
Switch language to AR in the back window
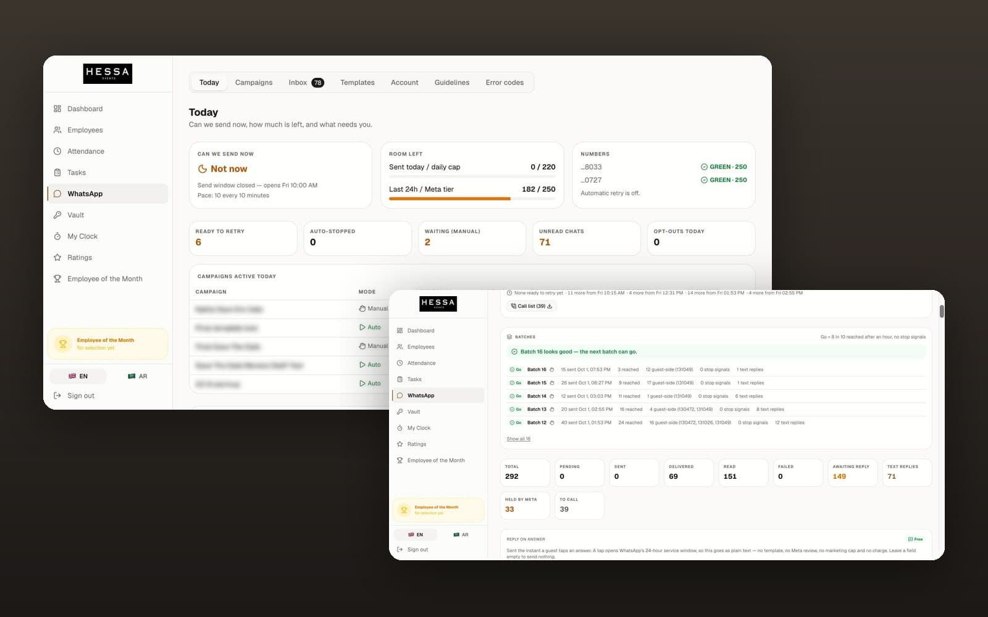137,376
